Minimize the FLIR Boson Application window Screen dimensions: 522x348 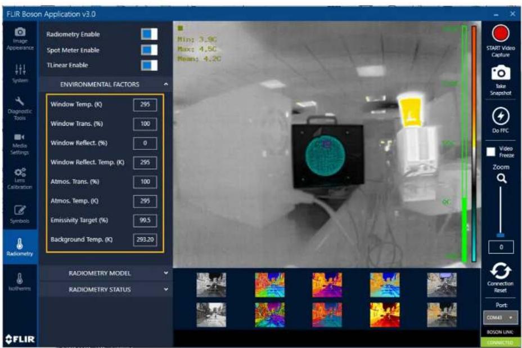tap(496, 15)
